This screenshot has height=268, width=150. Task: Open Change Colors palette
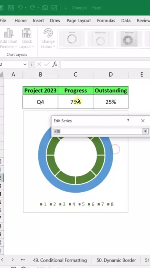click(x=48, y=38)
